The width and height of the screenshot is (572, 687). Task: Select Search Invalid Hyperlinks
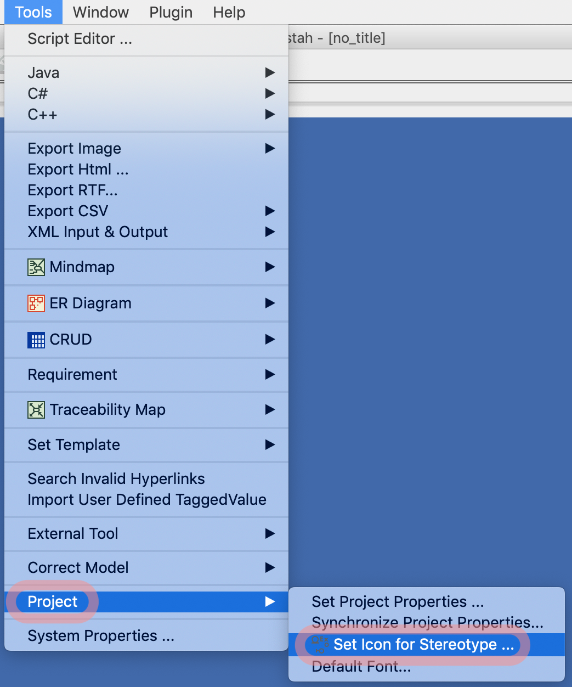tap(116, 478)
